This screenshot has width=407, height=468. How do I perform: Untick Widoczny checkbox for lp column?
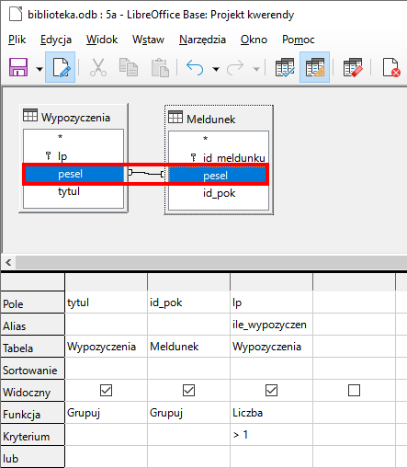[271, 391]
